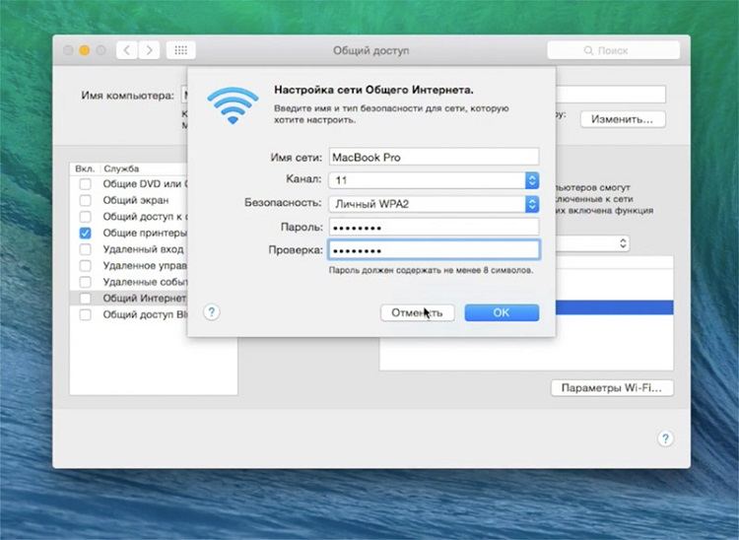
Task: Click the Изменить... button
Action: tap(622, 119)
